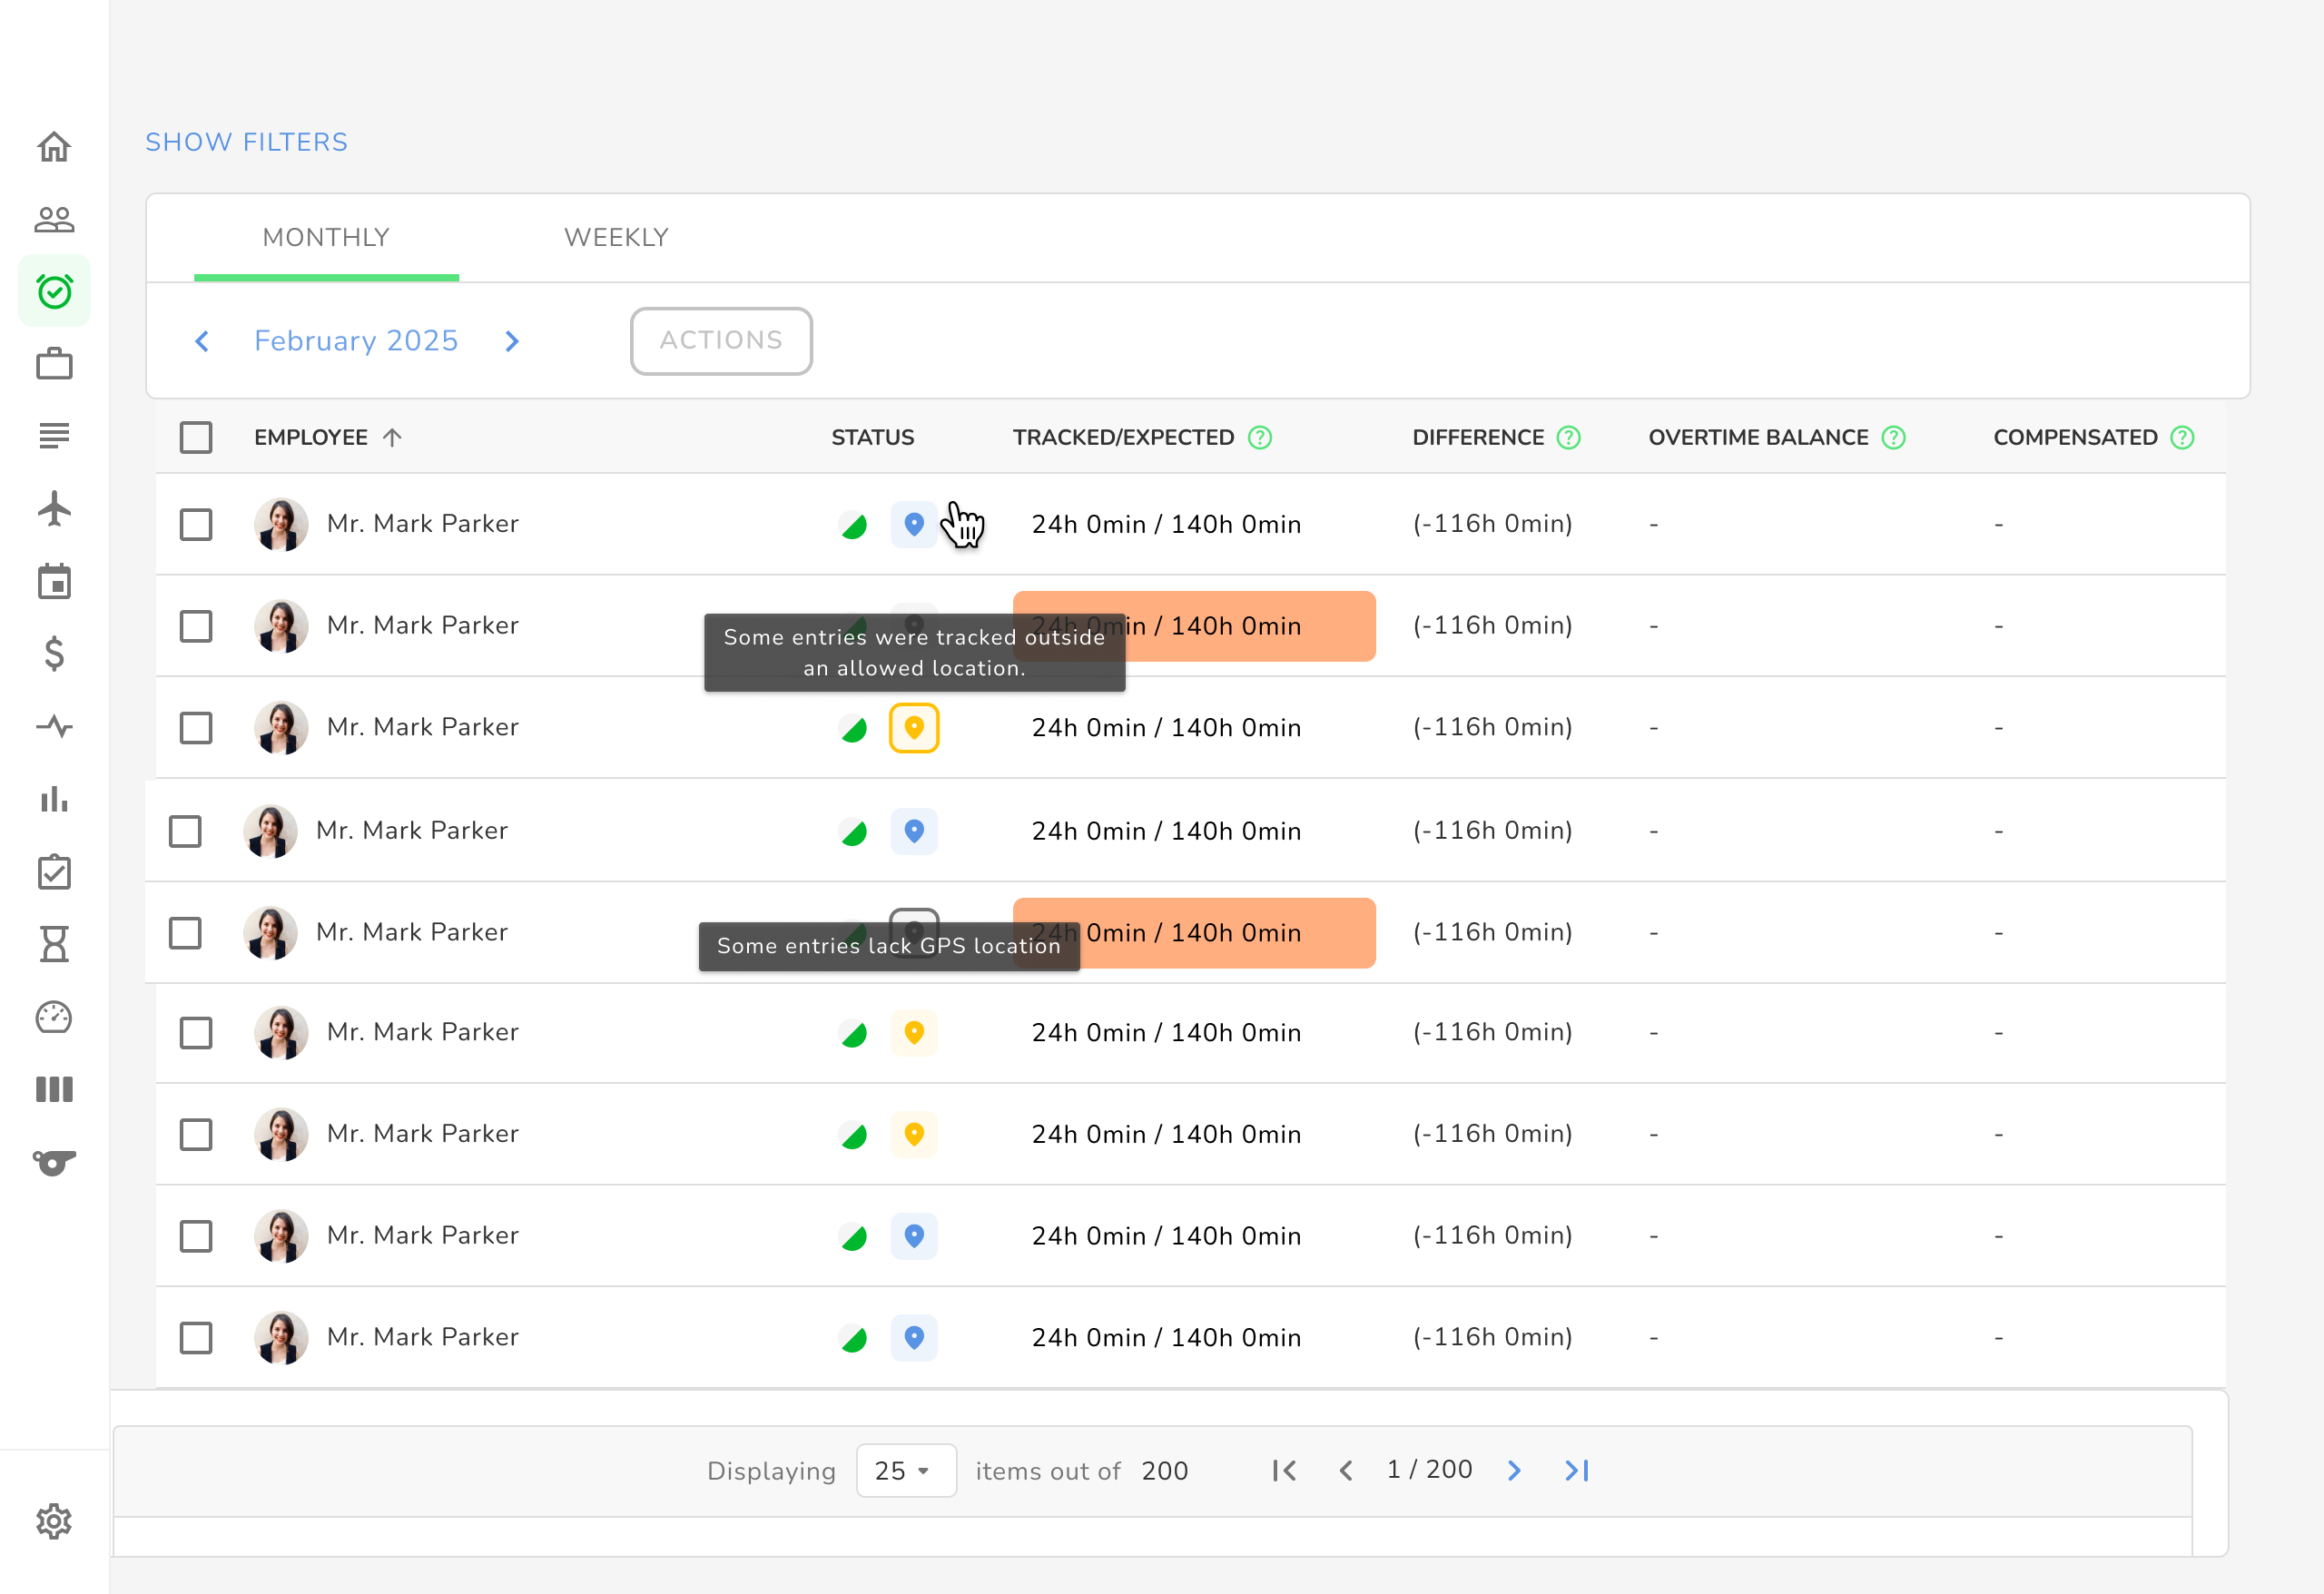Jump to the last page arrow
The width and height of the screenshot is (2324, 1594).
pos(1577,1470)
